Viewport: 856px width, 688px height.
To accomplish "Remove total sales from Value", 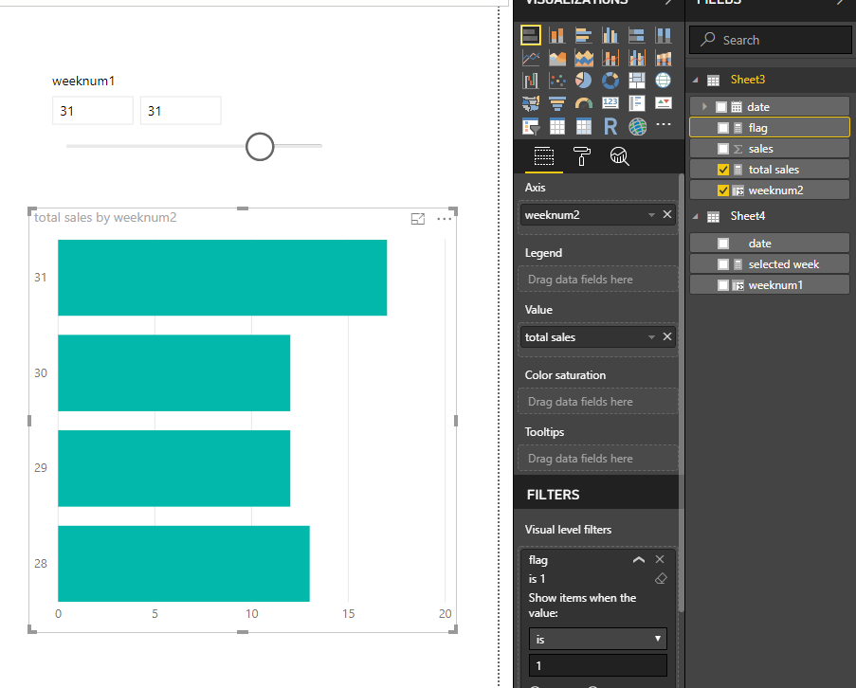I will tap(667, 336).
